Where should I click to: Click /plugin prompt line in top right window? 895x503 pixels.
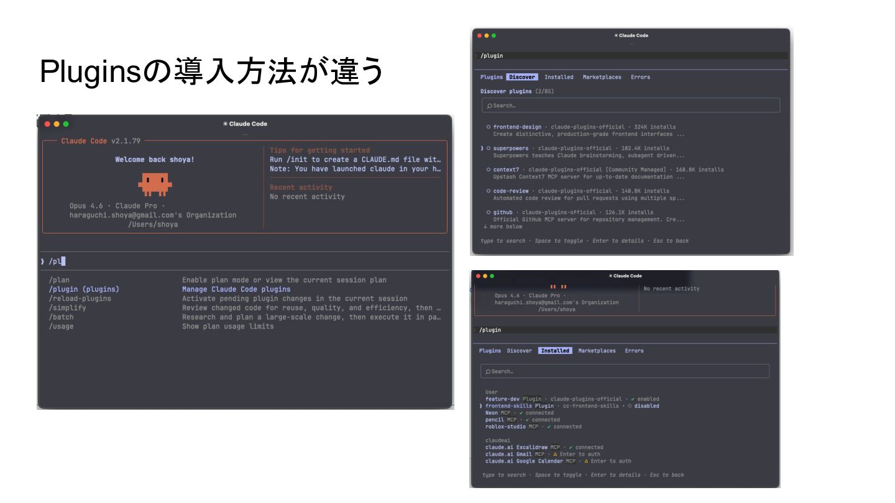click(631, 56)
